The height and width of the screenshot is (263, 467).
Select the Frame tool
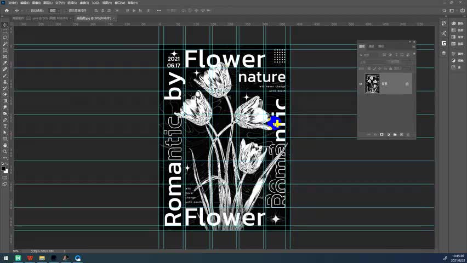[x=5, y=56]
